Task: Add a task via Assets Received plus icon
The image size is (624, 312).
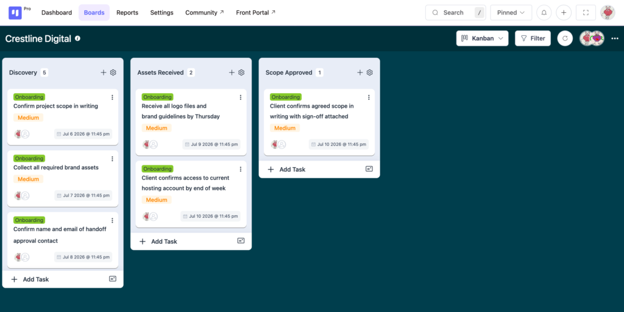Action: [x=232, y=72]
